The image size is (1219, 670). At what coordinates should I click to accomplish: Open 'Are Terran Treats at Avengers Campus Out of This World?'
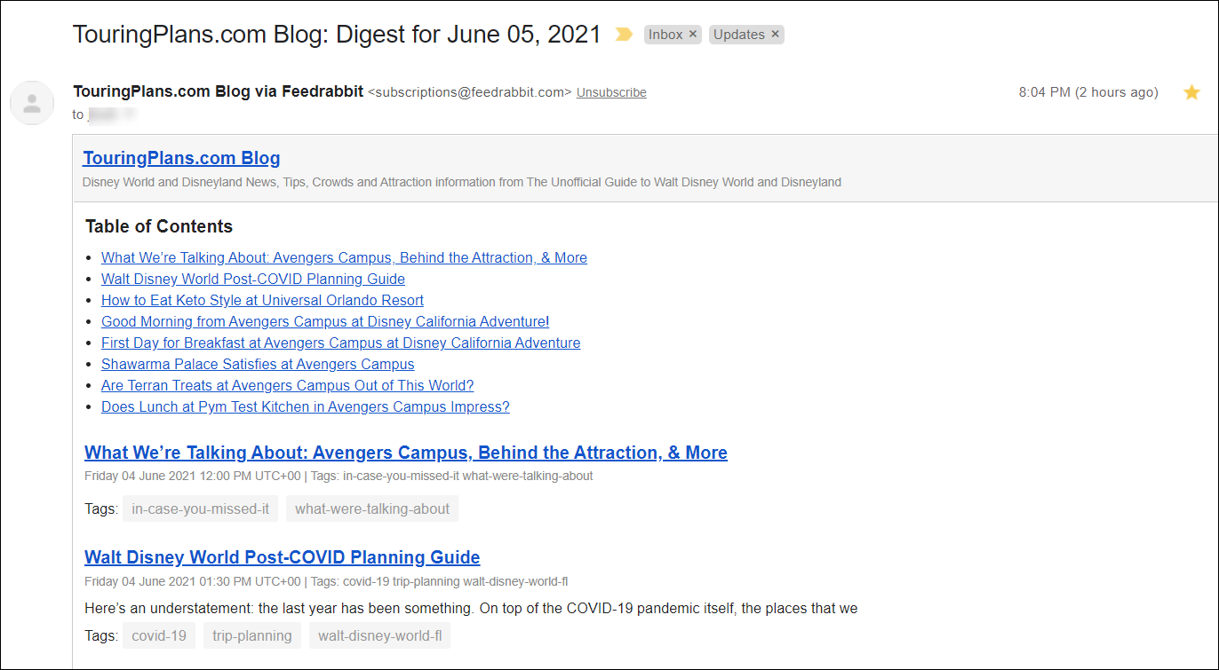pyautogui.click(x=287, y=385)
